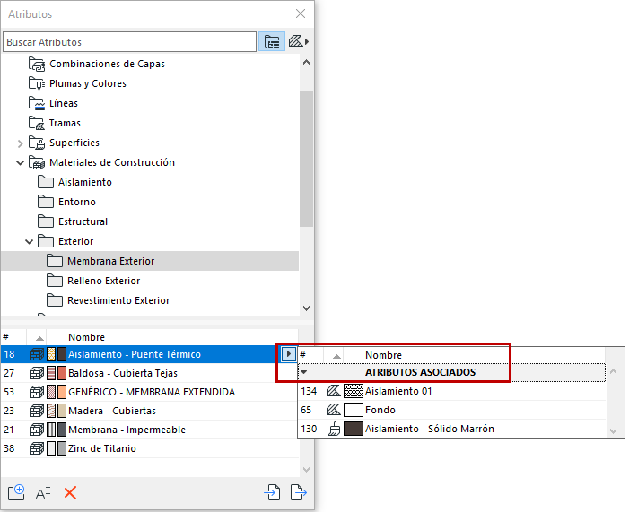
Task: Select the Líneas attribute folder
Action: [x=64, y=103]
